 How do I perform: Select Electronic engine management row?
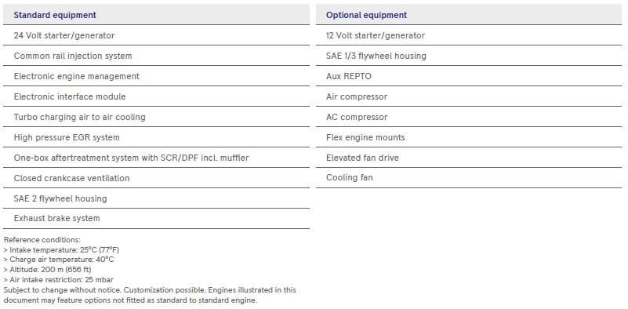coord(156,76)
